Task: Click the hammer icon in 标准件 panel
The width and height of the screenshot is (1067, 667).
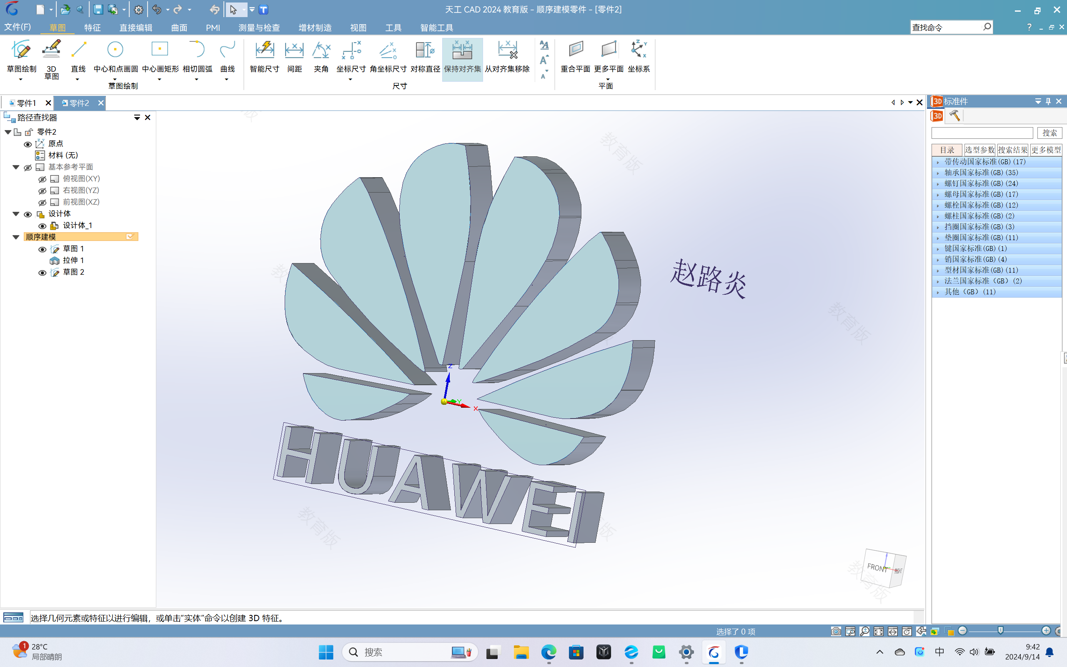Action: (954, 115)
